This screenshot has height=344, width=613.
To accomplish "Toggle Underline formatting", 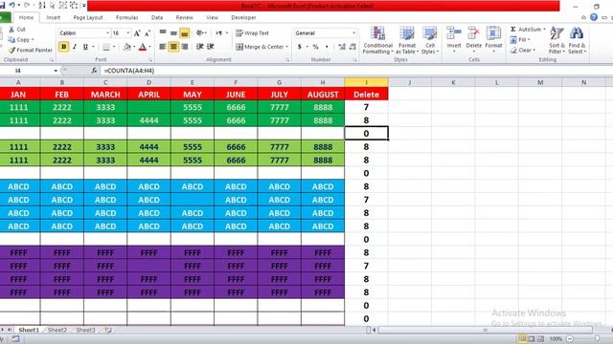I will (x=85, y=47).
